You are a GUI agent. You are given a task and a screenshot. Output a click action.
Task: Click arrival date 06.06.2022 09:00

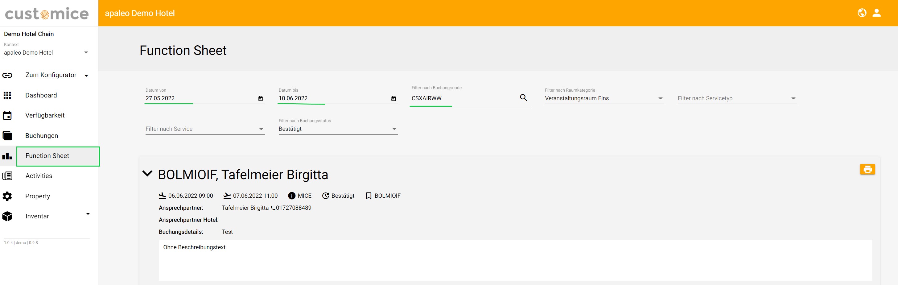pyautogui.click(x=191, y=196)
